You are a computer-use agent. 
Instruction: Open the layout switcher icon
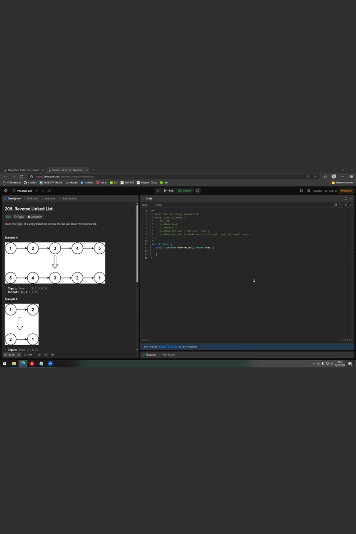click(301, 191)
